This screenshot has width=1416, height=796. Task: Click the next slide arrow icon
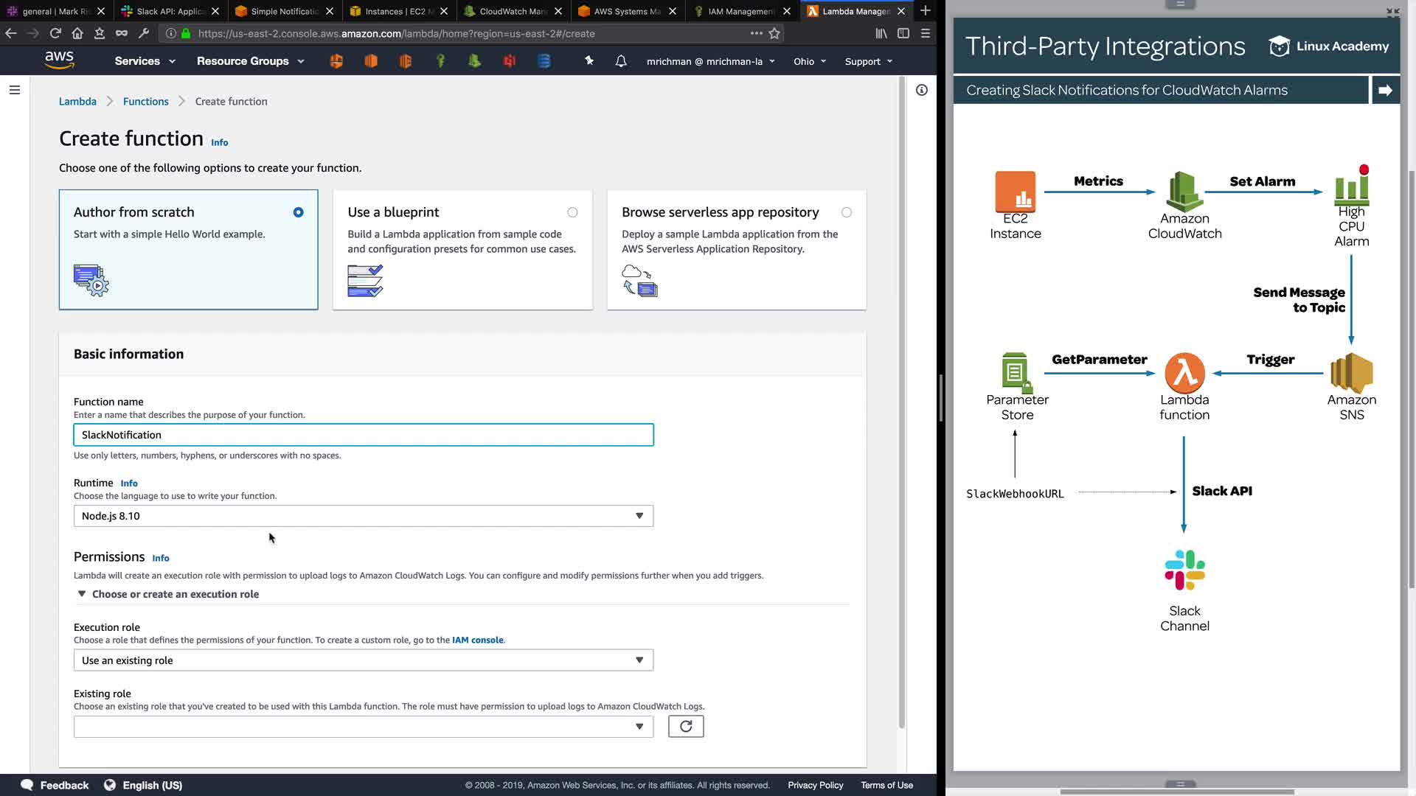tap(1385, 90)
